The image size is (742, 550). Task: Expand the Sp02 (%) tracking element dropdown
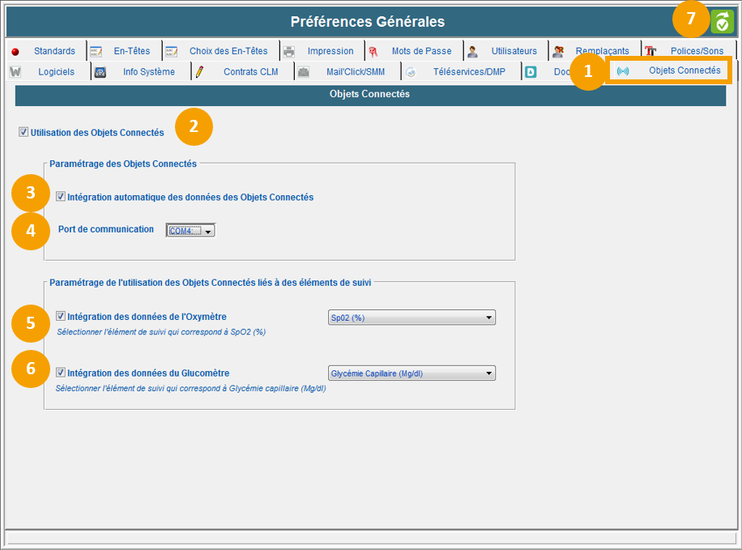tap(412, 318)
